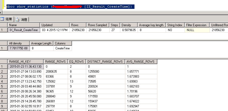Click the 1.70196 average range rows cell

(x=141, y=91)
